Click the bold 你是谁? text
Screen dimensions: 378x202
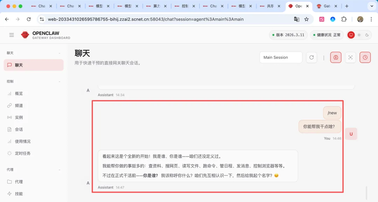150,176
